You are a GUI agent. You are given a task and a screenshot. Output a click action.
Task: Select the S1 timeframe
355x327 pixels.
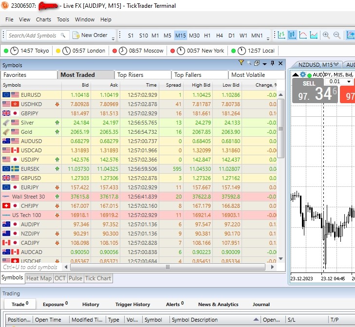coord(131,36)
